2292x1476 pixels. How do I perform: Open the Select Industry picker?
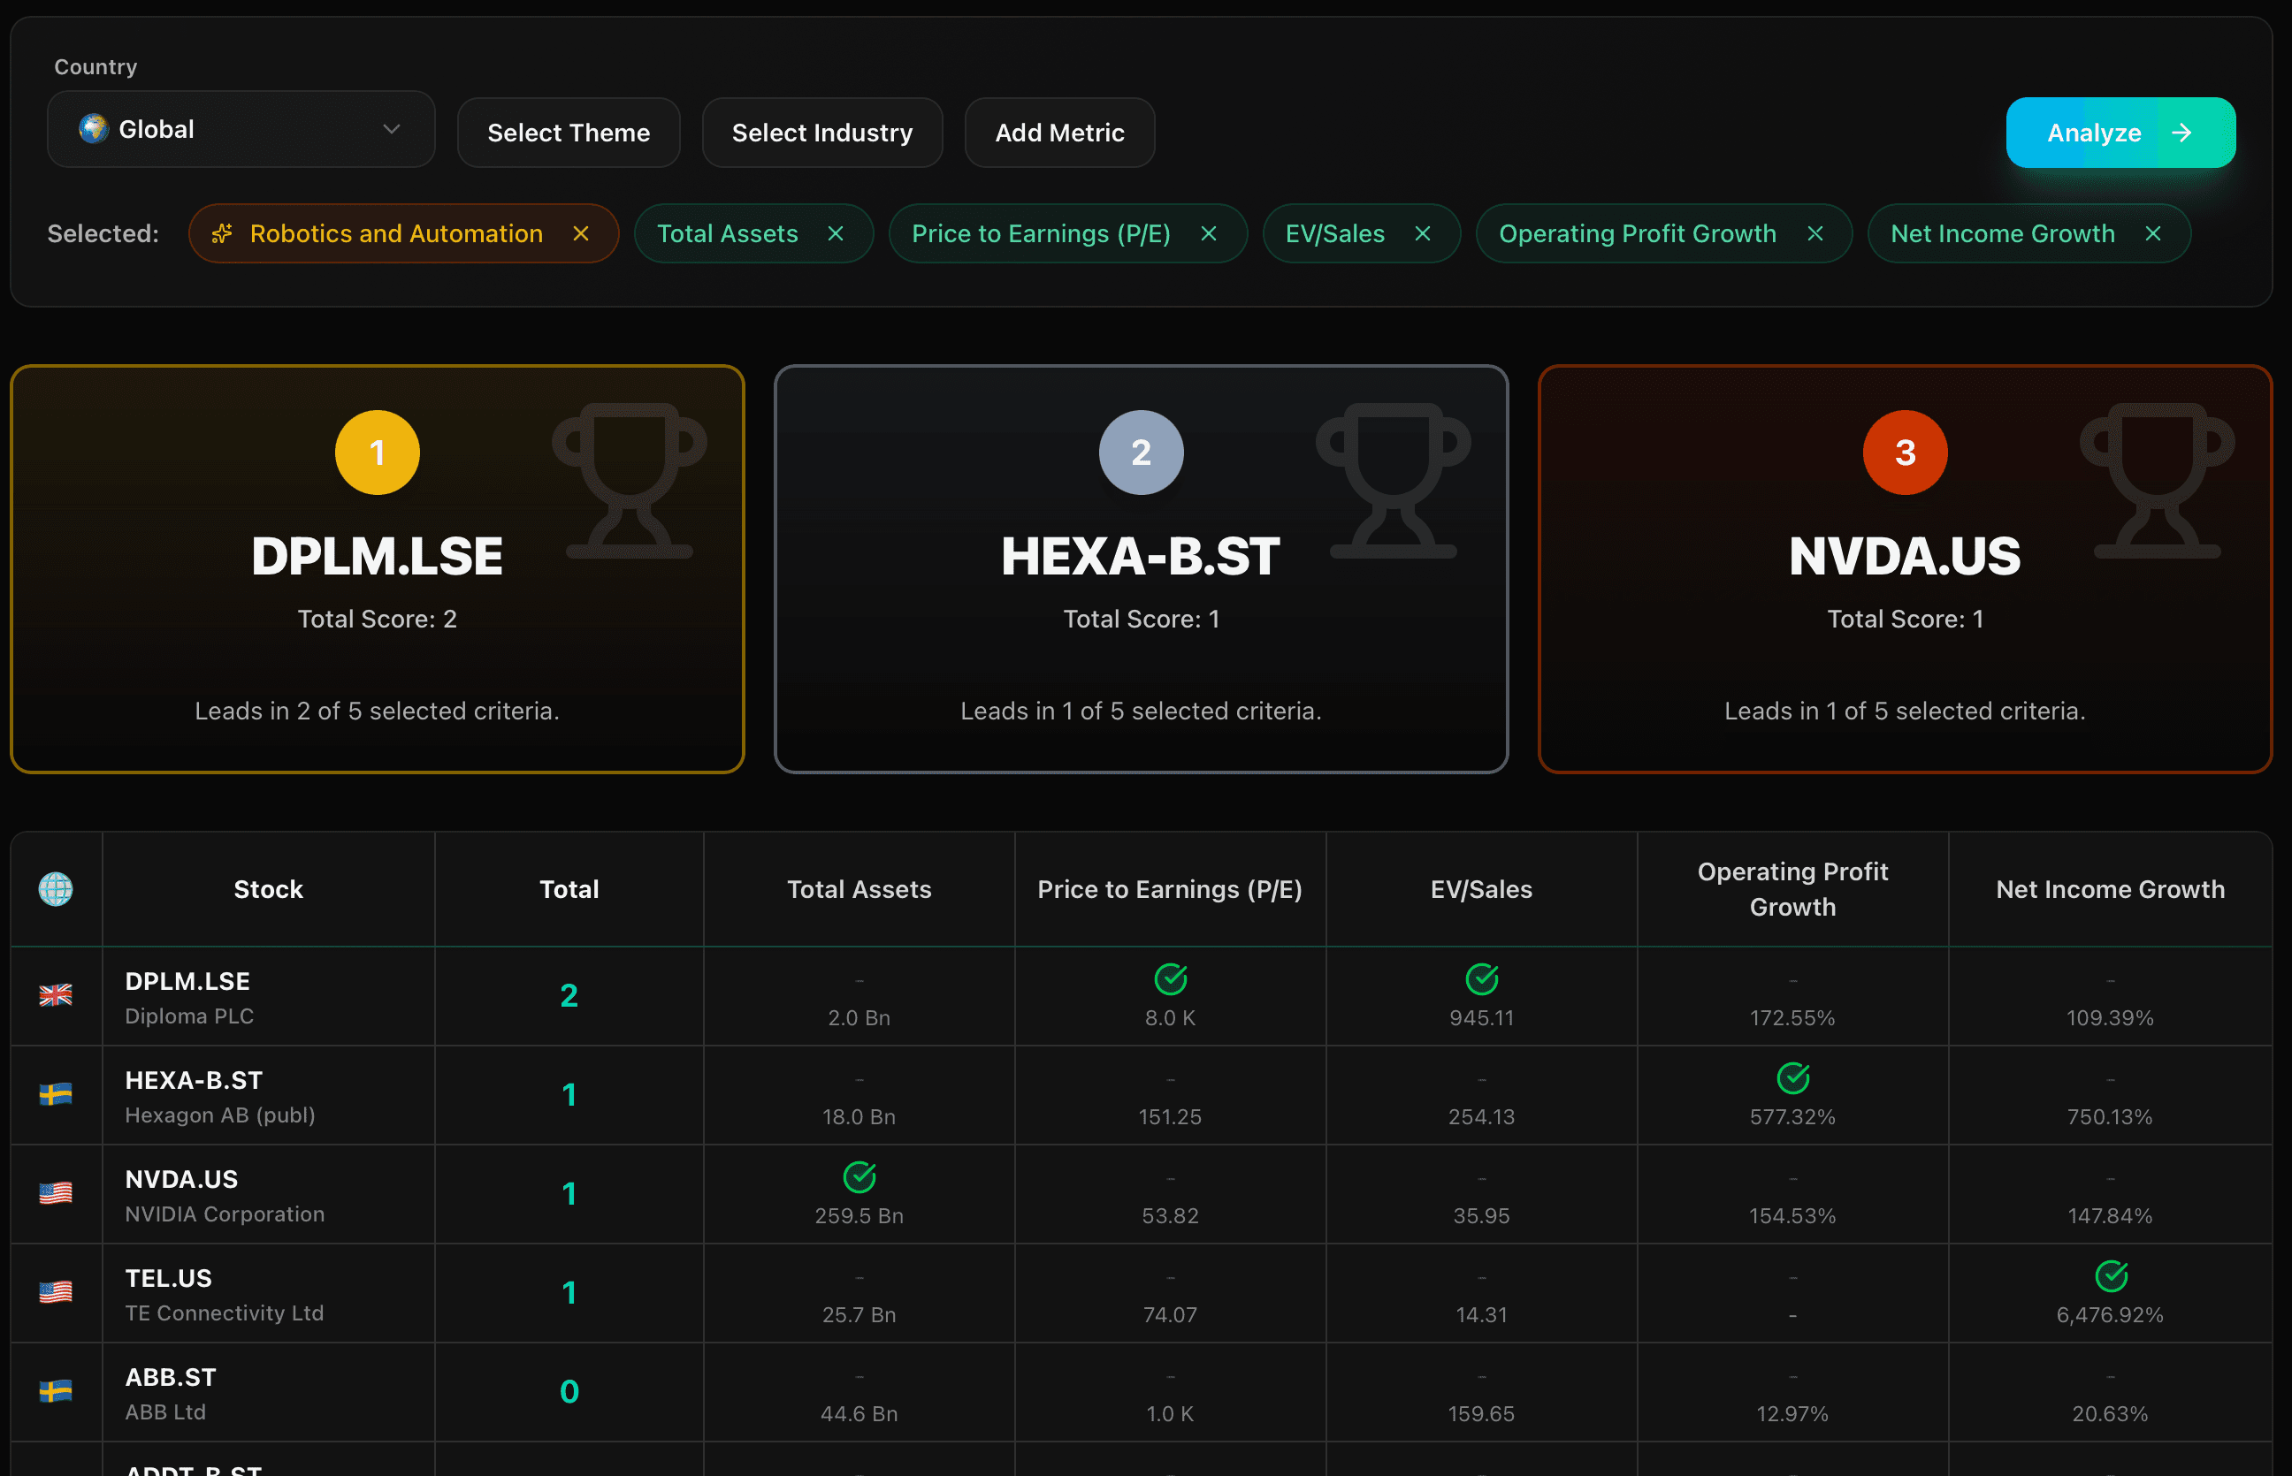click(x=822, y=133)
